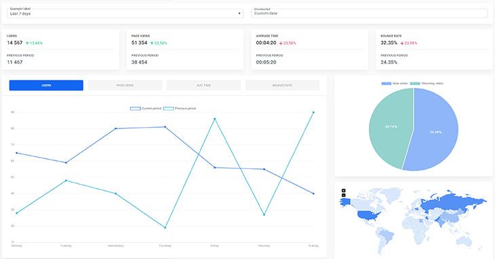Viewport: 495px width, 259px height.
Task: Click the Thursday point on Current period line
Action: pyautogui.click(x=165, y=127)
